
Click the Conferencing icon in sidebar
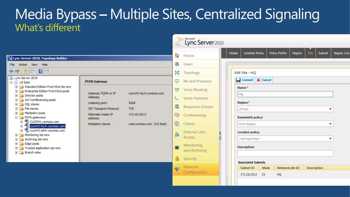point(177,115)
